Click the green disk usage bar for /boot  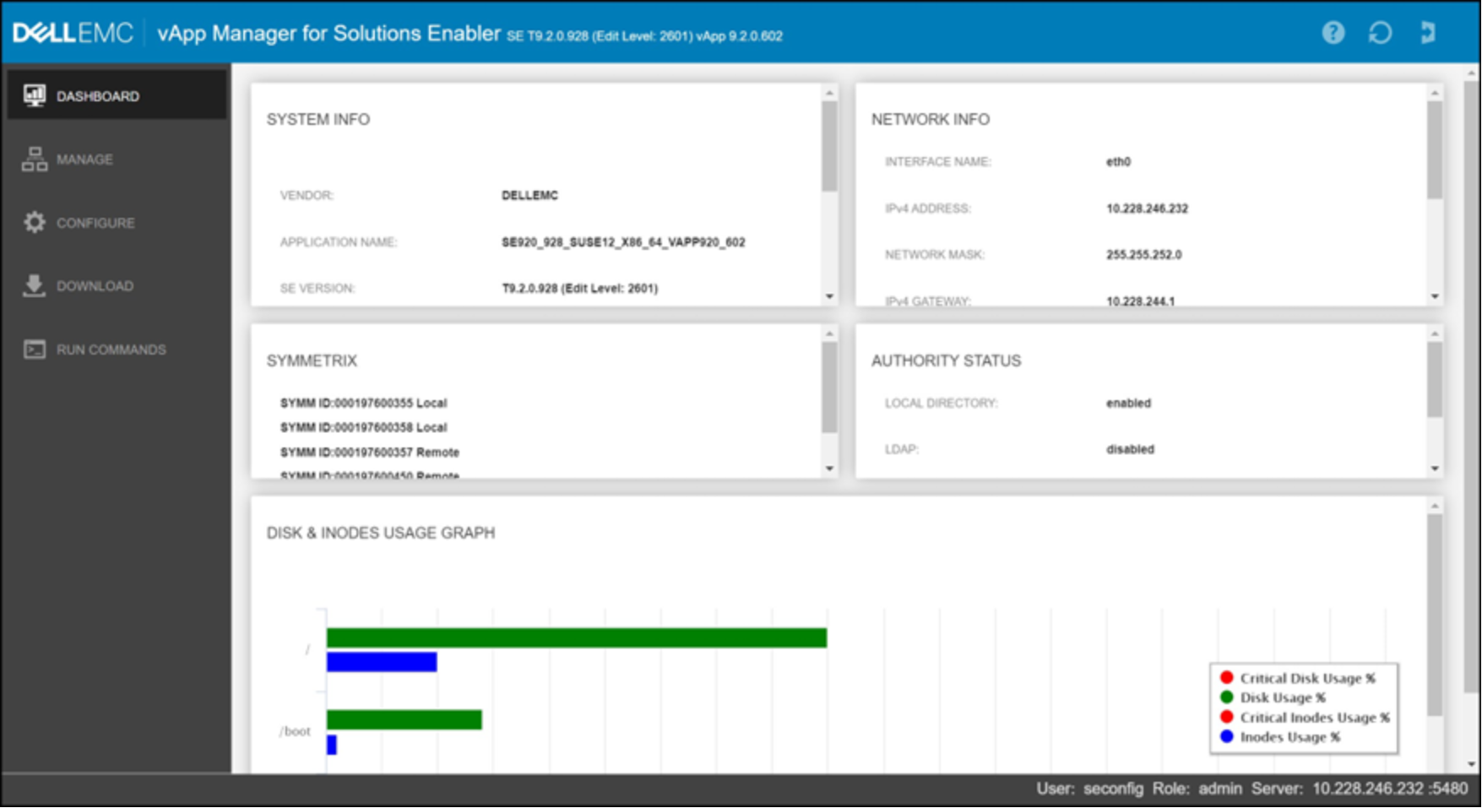tap(404, 719)
